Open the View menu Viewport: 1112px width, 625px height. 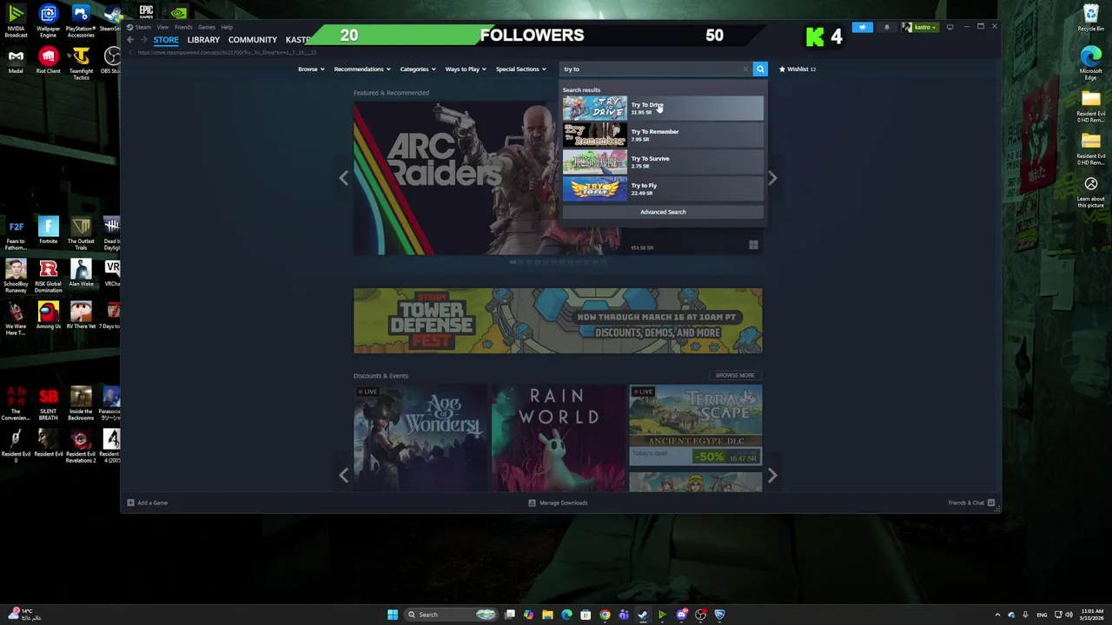click(162, 27)
